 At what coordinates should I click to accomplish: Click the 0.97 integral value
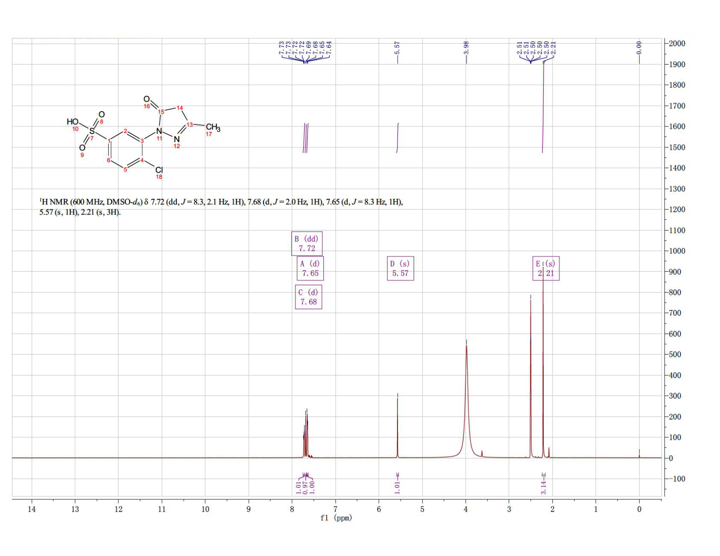point(305,488)
